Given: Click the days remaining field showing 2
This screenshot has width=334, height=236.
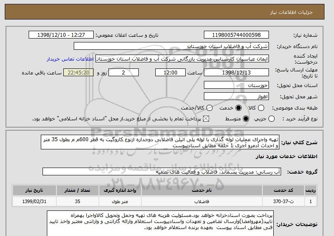Looking at the screenshot, I should [x=124, y=72].
